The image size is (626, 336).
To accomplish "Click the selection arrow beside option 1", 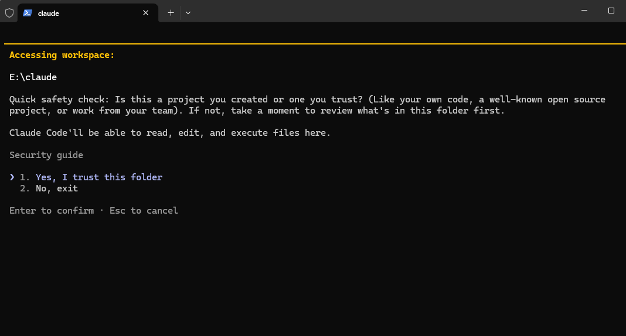I will [x=12, y=177].
